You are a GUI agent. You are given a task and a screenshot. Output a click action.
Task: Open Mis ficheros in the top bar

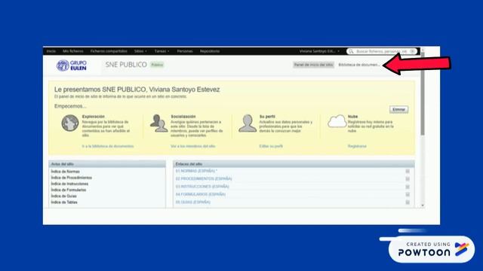click(x=73, y=51)
